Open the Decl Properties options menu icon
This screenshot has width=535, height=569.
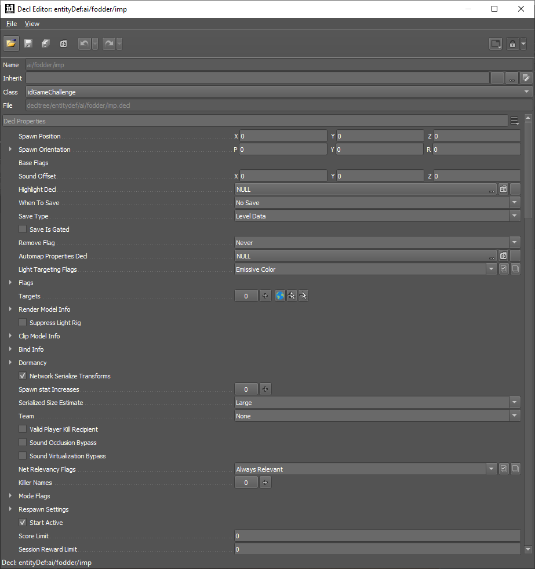[514, 121]
